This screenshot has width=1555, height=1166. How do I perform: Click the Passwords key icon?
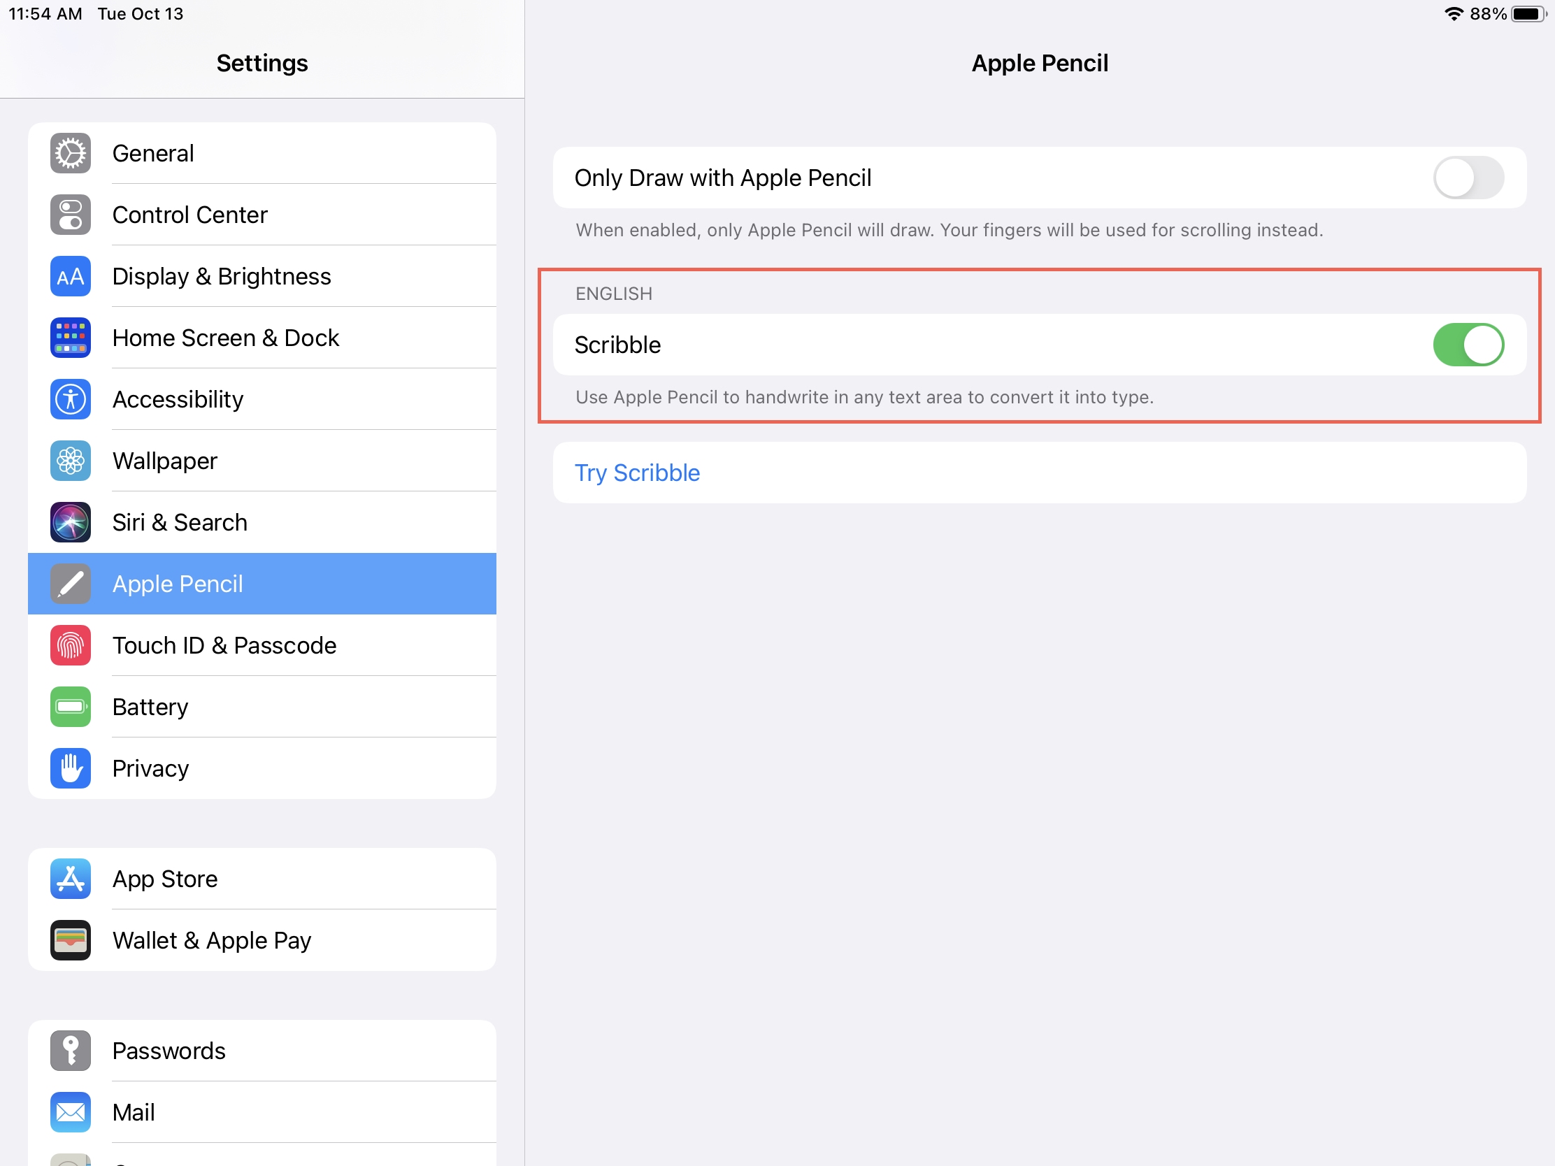tap(71, 1051)
